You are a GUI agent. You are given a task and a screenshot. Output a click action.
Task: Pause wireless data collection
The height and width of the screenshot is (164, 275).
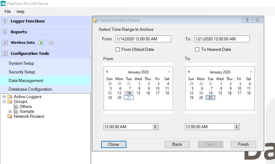click(51, 43)
